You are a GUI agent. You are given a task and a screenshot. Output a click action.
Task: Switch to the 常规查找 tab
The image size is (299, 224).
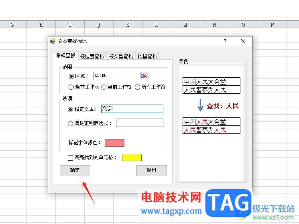(65, 56)
